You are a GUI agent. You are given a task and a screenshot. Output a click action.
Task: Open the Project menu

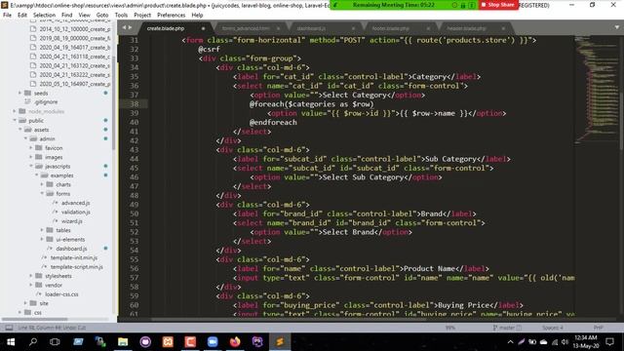142,16
